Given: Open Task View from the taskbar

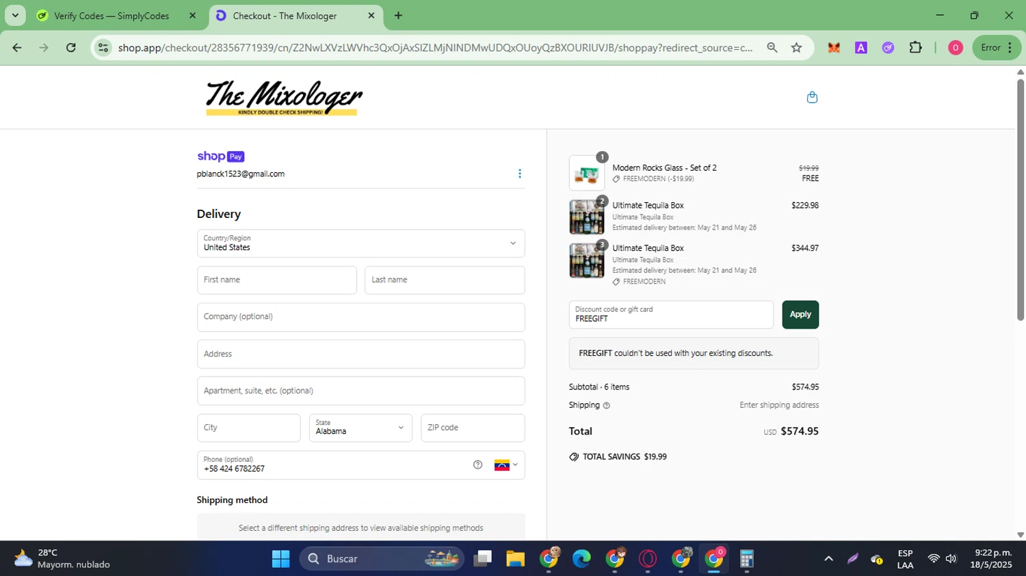Looking at the screenshot, I should (x=483, y=559).
